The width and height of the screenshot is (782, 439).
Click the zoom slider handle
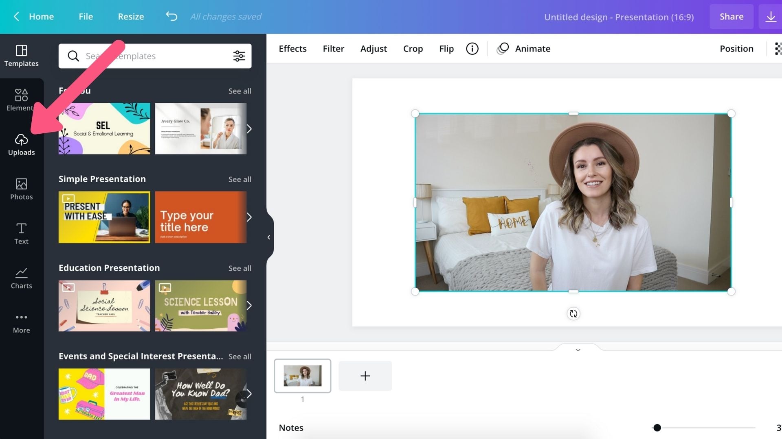click(657, 428)
